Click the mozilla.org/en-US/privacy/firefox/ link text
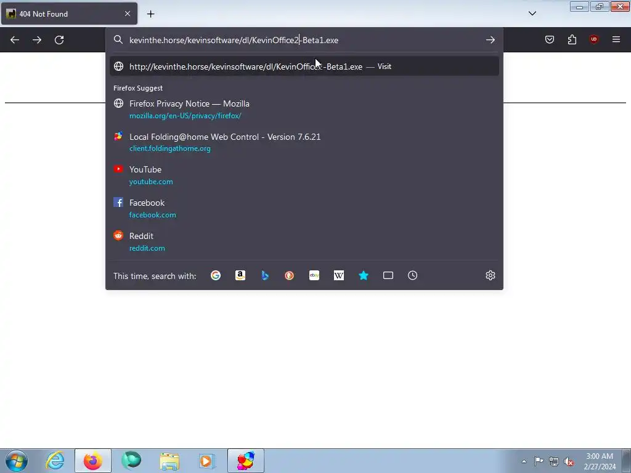Viewport: 631px width, 473px height. pyautogui.click(x=185, y=116)
